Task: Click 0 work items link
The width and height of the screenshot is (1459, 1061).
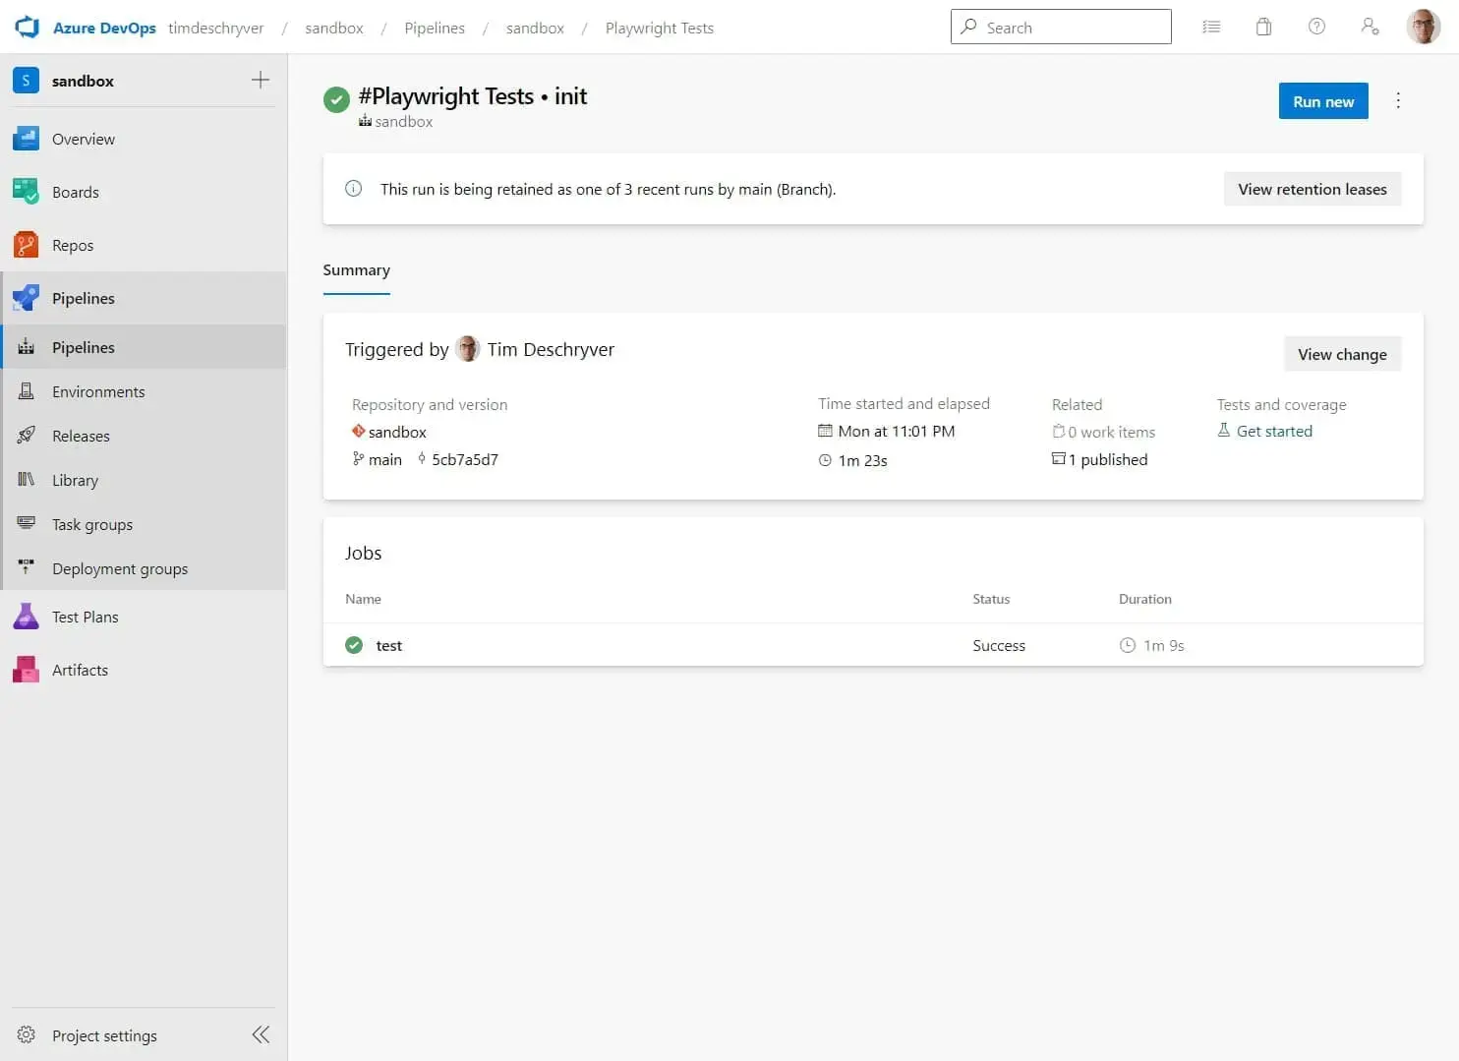Action: [x=1111, y=432]
